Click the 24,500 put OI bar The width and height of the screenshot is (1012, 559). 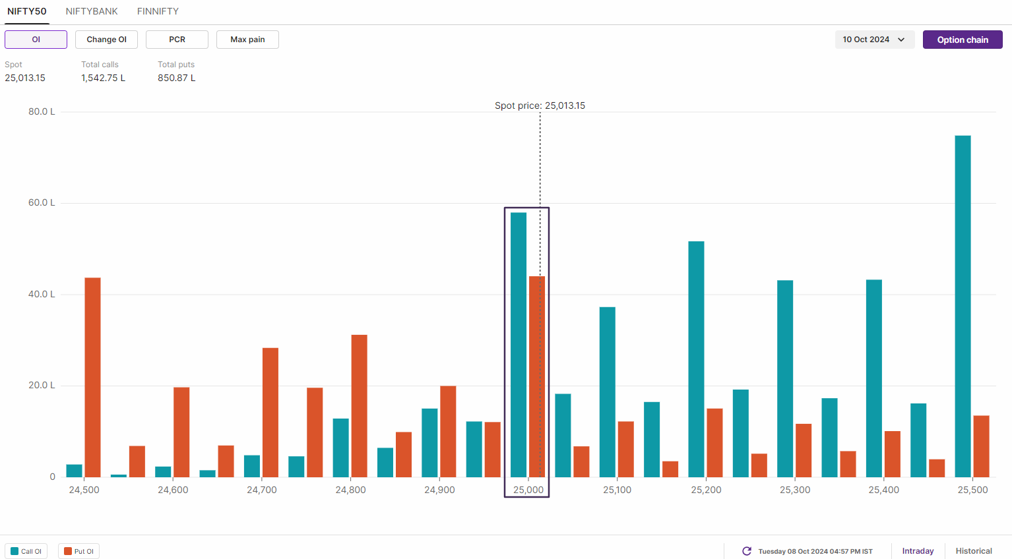(92, 378)
